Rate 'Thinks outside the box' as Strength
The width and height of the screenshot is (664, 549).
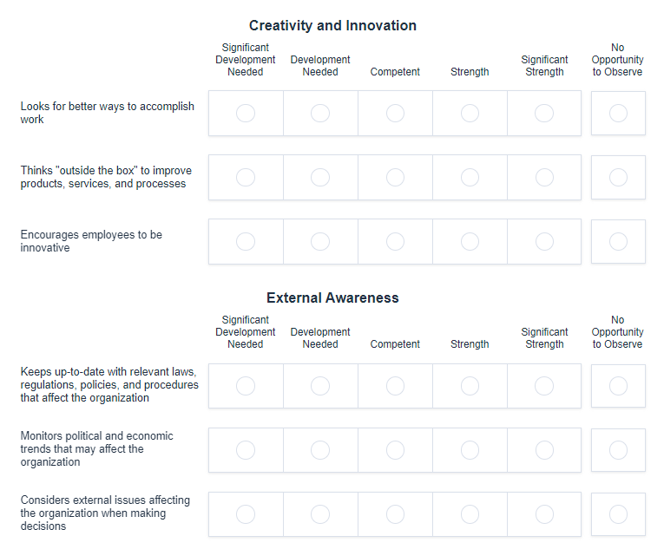pyautogui.click(x=470, y=177)
